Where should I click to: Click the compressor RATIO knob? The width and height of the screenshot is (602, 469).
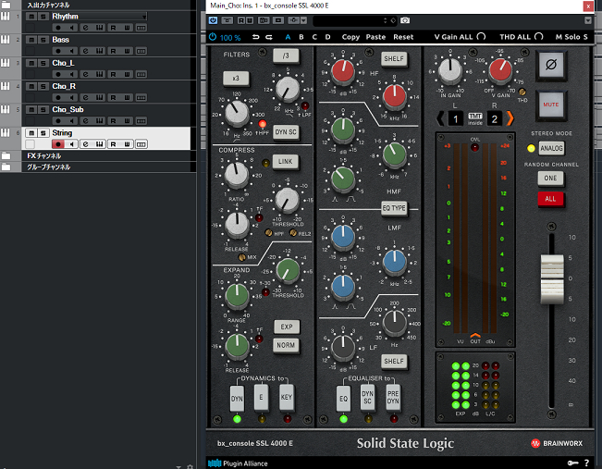[237, 174]
